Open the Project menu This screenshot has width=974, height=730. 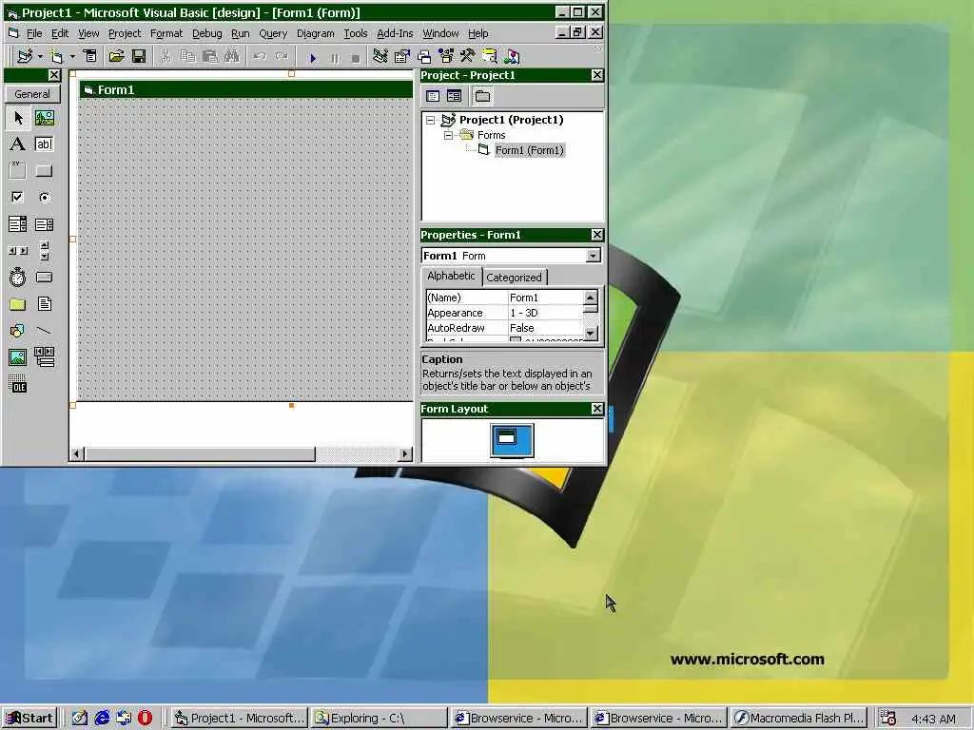coord(125,33)
